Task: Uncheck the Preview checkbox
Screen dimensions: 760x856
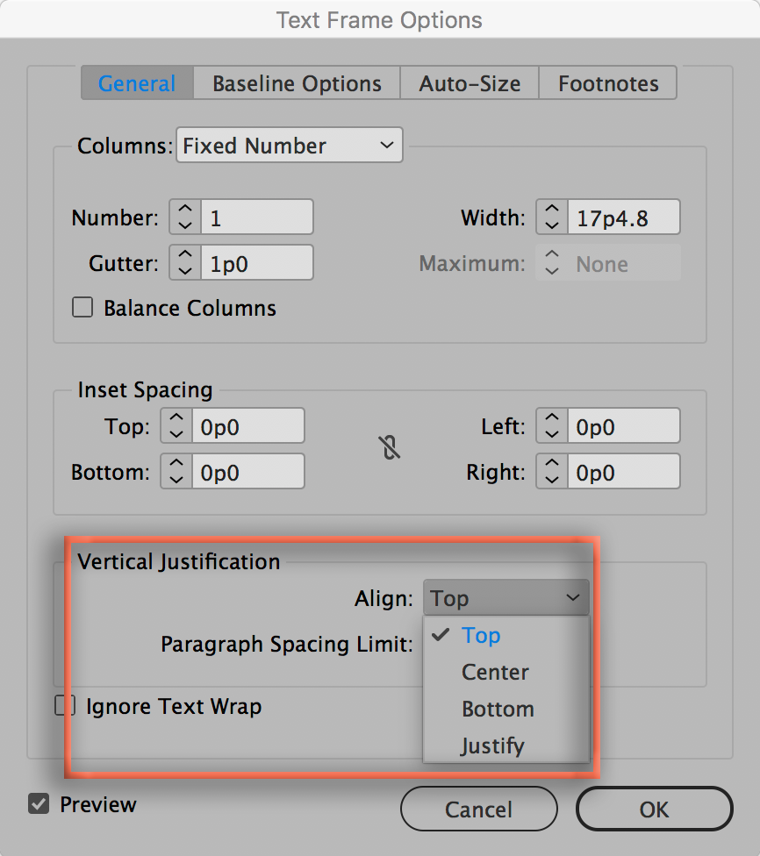Action: coord(39,804)
